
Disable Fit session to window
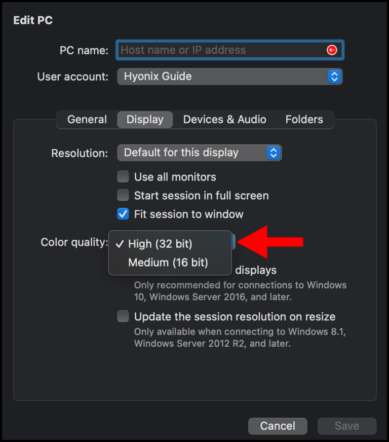(123, 214)
